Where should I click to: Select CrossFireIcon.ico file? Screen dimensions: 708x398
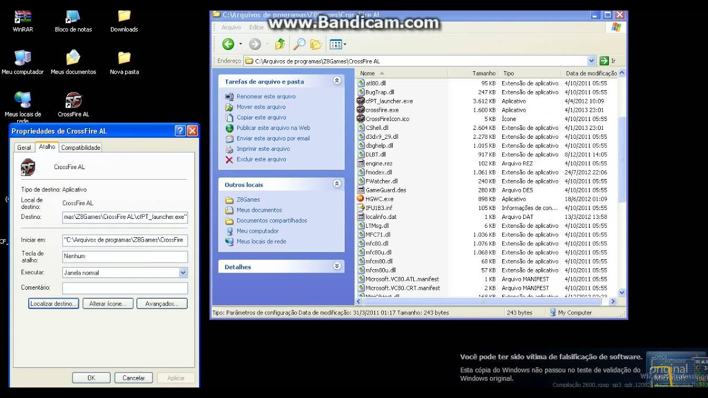pos(387,119)
